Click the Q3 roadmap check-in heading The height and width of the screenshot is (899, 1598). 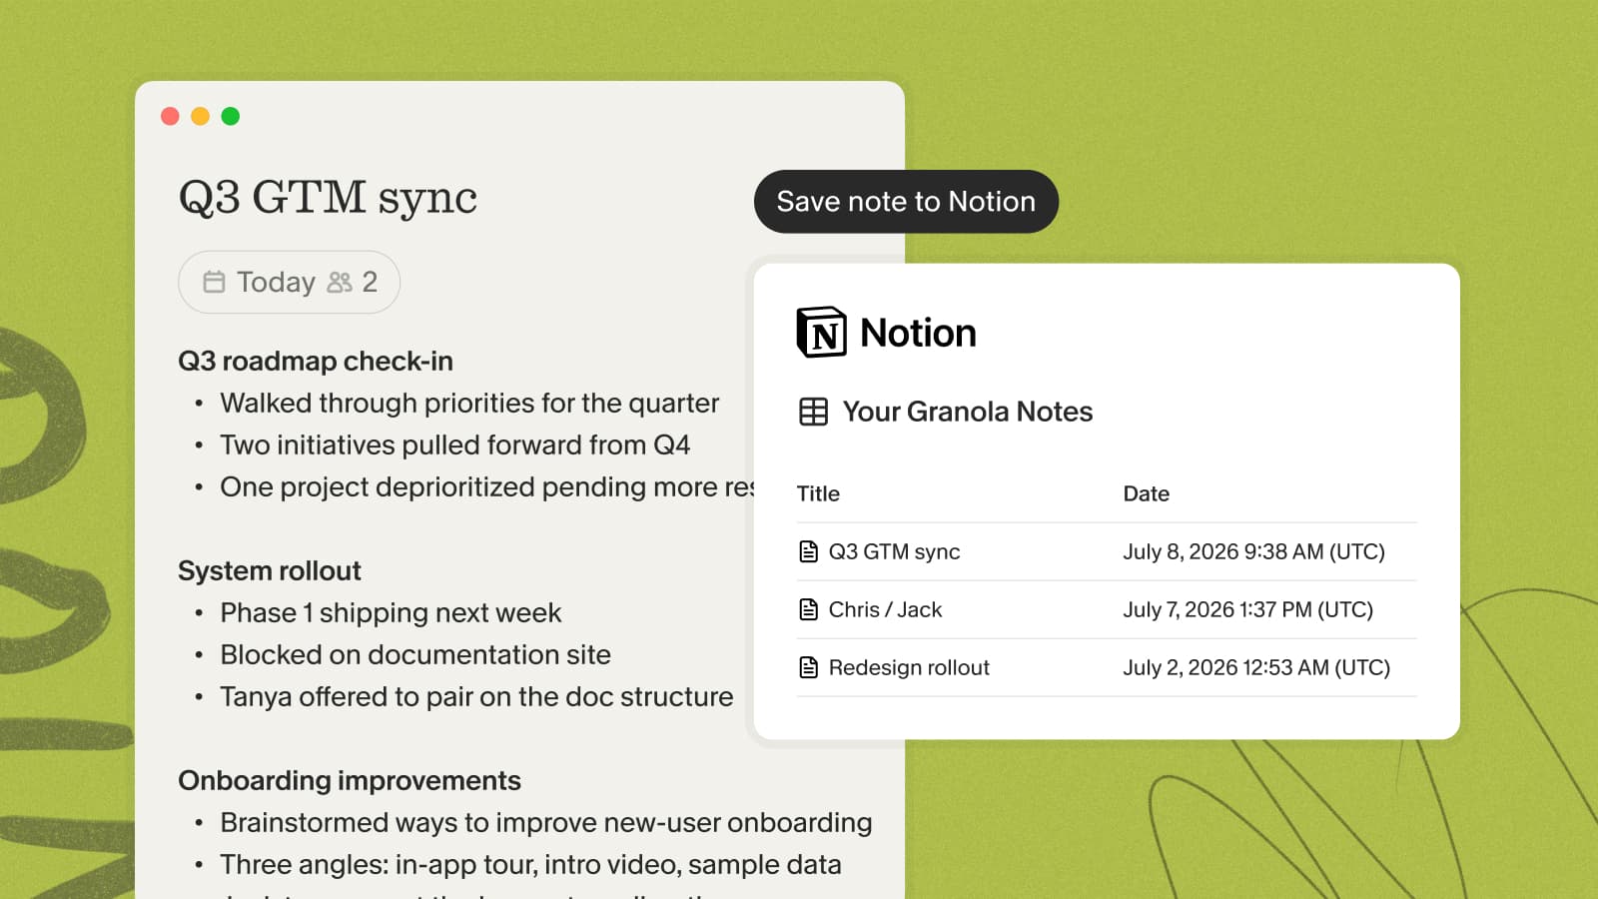point(316,361)
